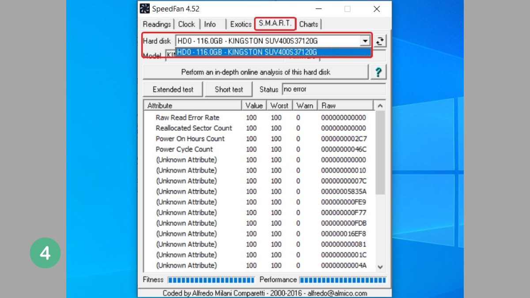
Task: Choose highlighted HD0 KINGSTON entry in list
Action: tap(273, 52)
